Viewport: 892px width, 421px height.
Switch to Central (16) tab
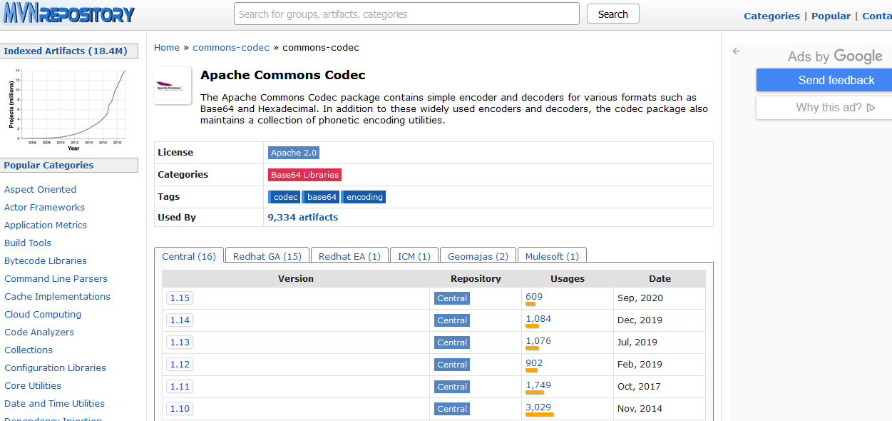(189, 256)
